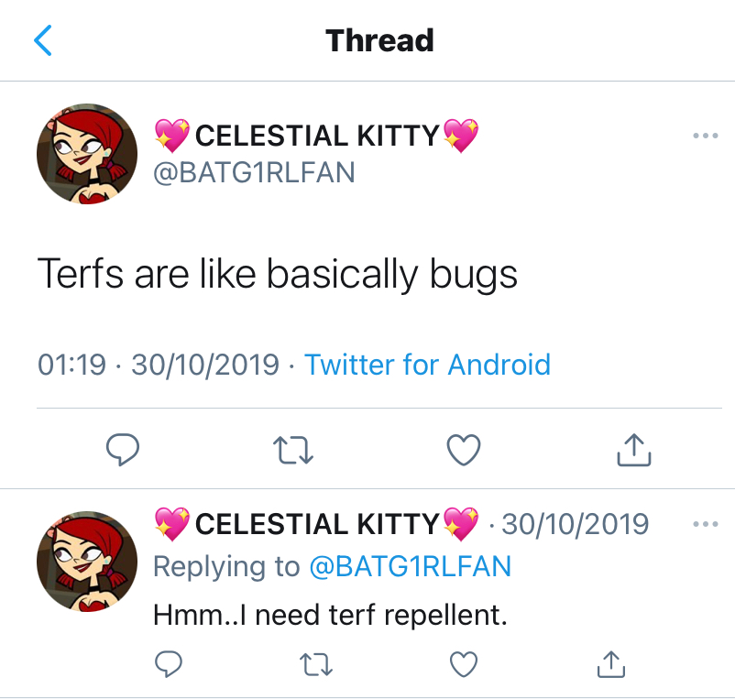Reply to the main tweet
Image resolution: width=735 pixels, height=699 pixels.
(122, 449)
